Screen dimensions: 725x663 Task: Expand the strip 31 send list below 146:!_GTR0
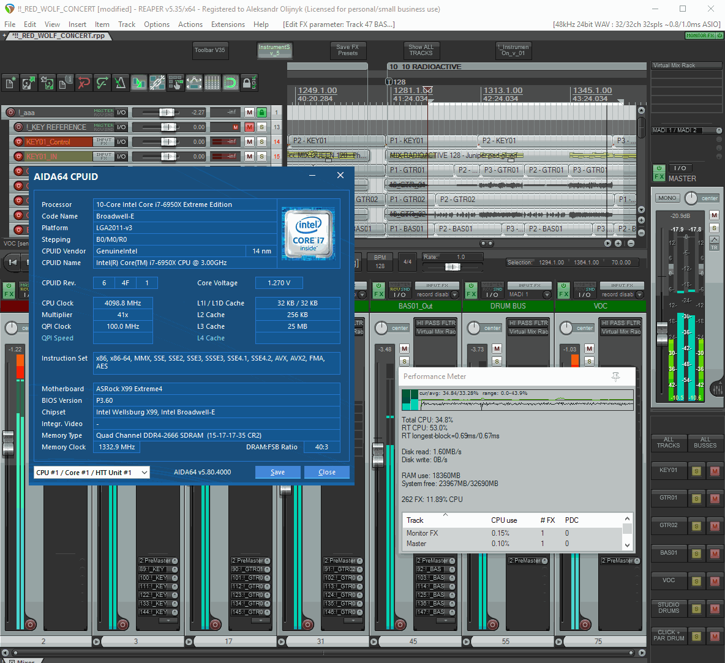(353, 621)
